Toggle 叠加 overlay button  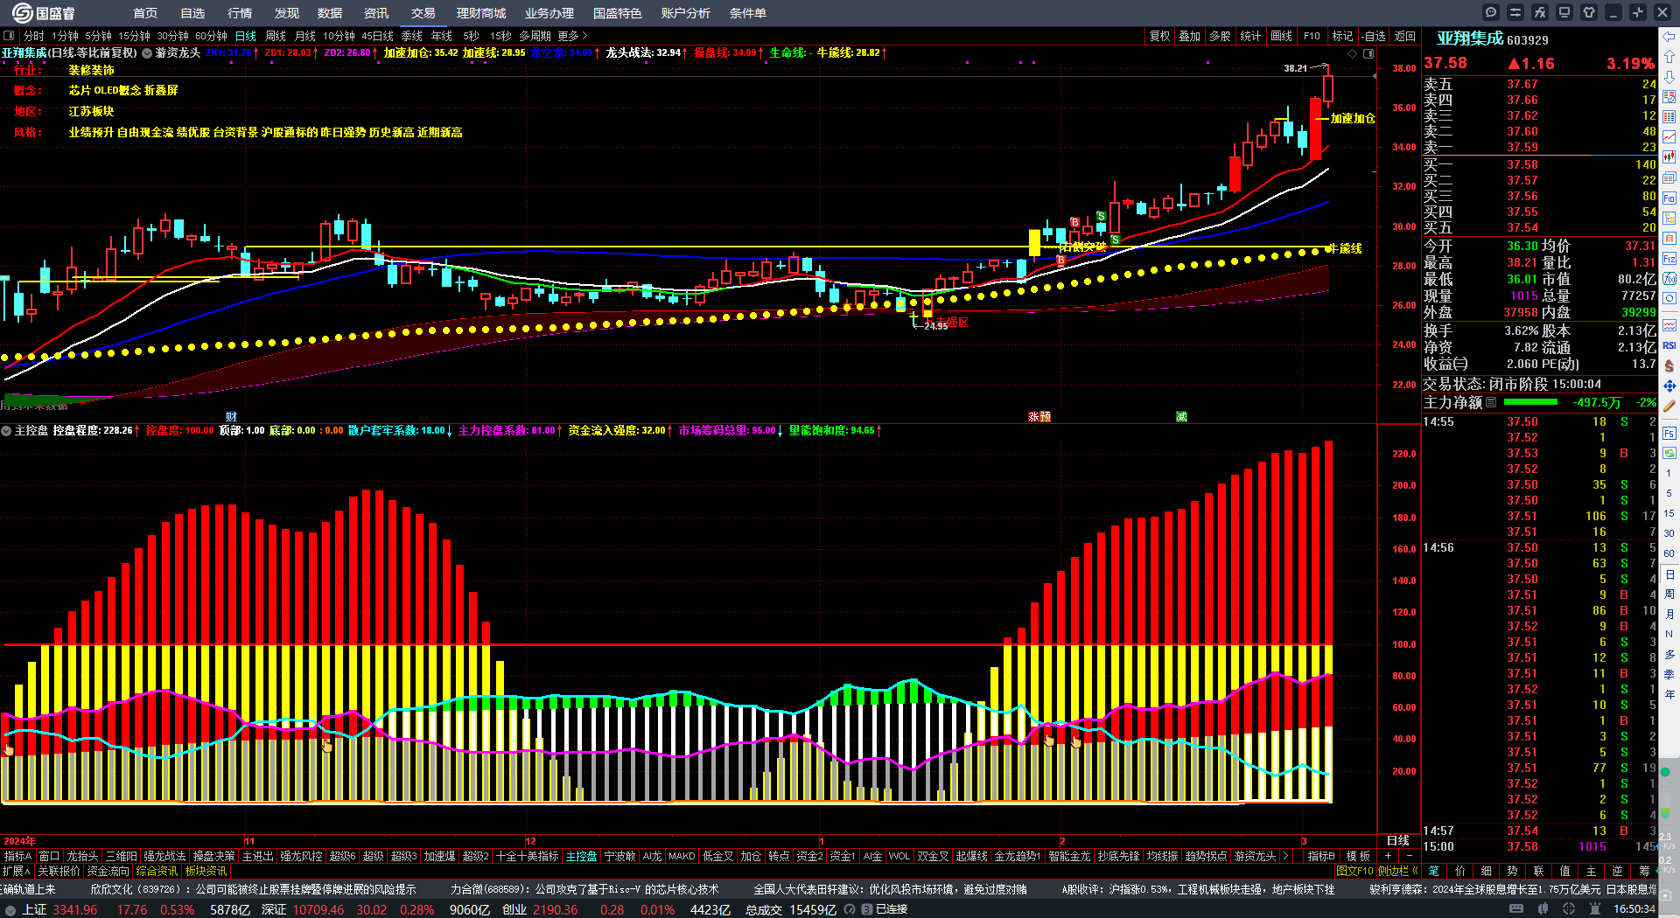coord(1189,36)
